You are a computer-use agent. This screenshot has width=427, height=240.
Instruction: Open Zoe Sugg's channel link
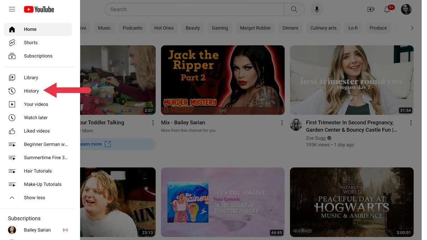click(316, 138)
